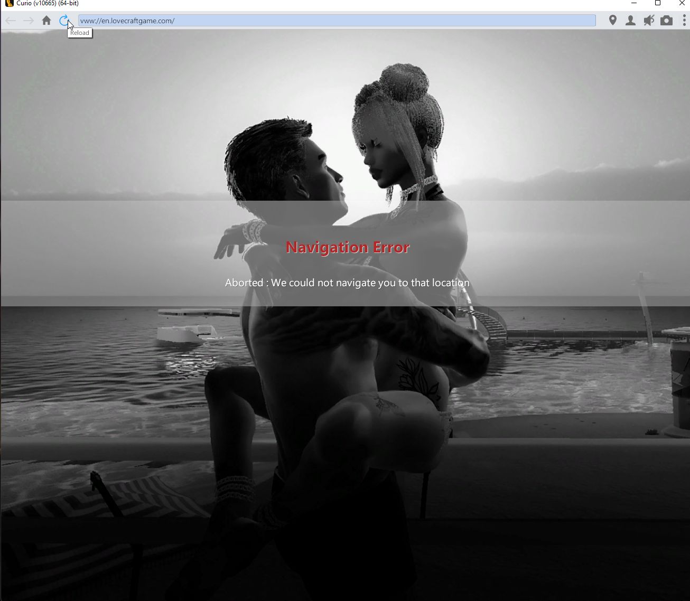Open the user profile icon

[630, 21]
